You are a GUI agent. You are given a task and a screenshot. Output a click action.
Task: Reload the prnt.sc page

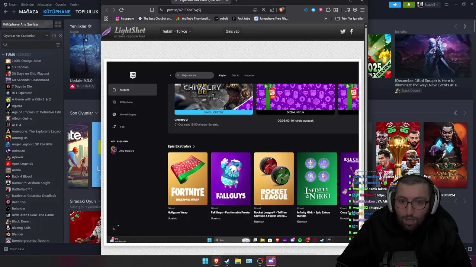[121, 10]
